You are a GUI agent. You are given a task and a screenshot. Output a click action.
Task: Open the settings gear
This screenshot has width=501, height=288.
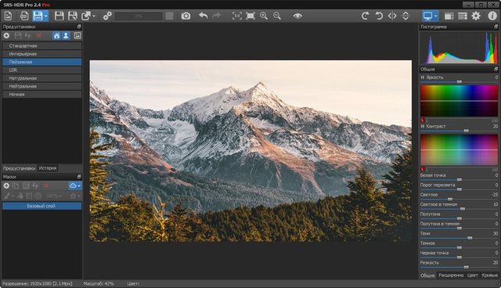pos(476,16)
